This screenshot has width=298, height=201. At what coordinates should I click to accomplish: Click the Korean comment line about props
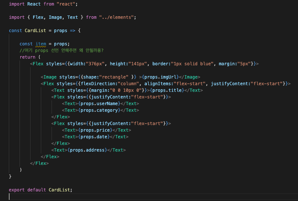[61, 51]
